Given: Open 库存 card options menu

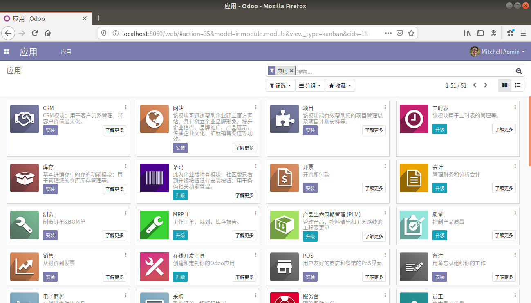Looking at the screenshot, I should click(x=125, y=166).
